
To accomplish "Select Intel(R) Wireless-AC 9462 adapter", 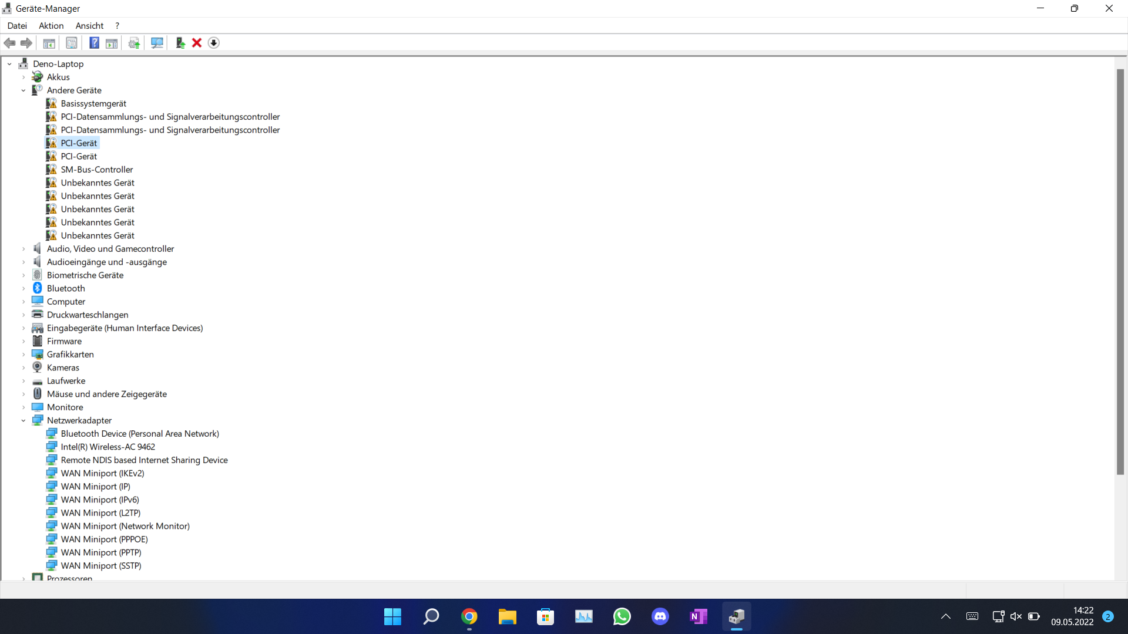I will [x=108, y=447].
